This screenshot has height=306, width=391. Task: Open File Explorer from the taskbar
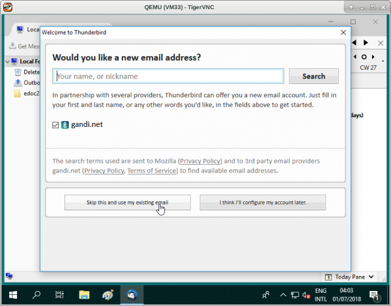(x=84, y=295)
